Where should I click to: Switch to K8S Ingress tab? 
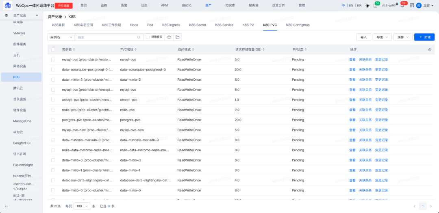click(x=171, y=25)
